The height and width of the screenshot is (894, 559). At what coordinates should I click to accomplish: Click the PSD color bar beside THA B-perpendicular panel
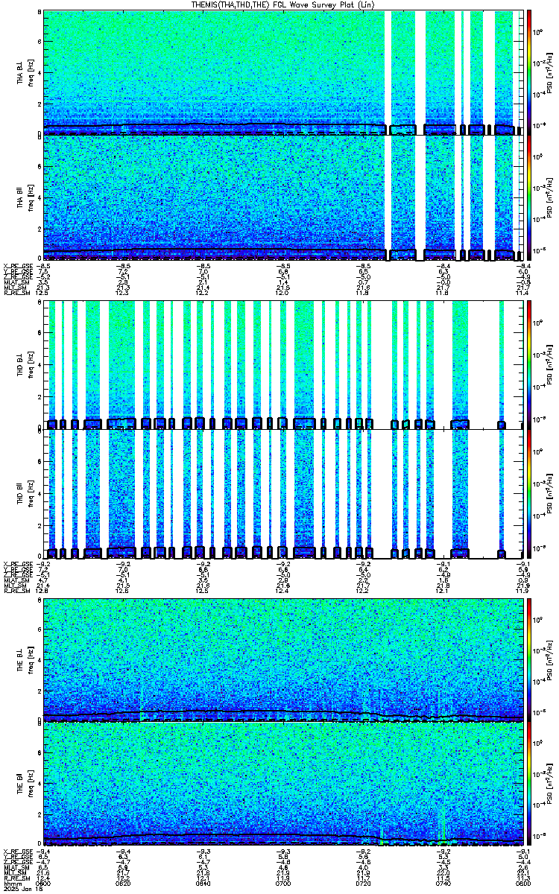click(x=529, y=72)
